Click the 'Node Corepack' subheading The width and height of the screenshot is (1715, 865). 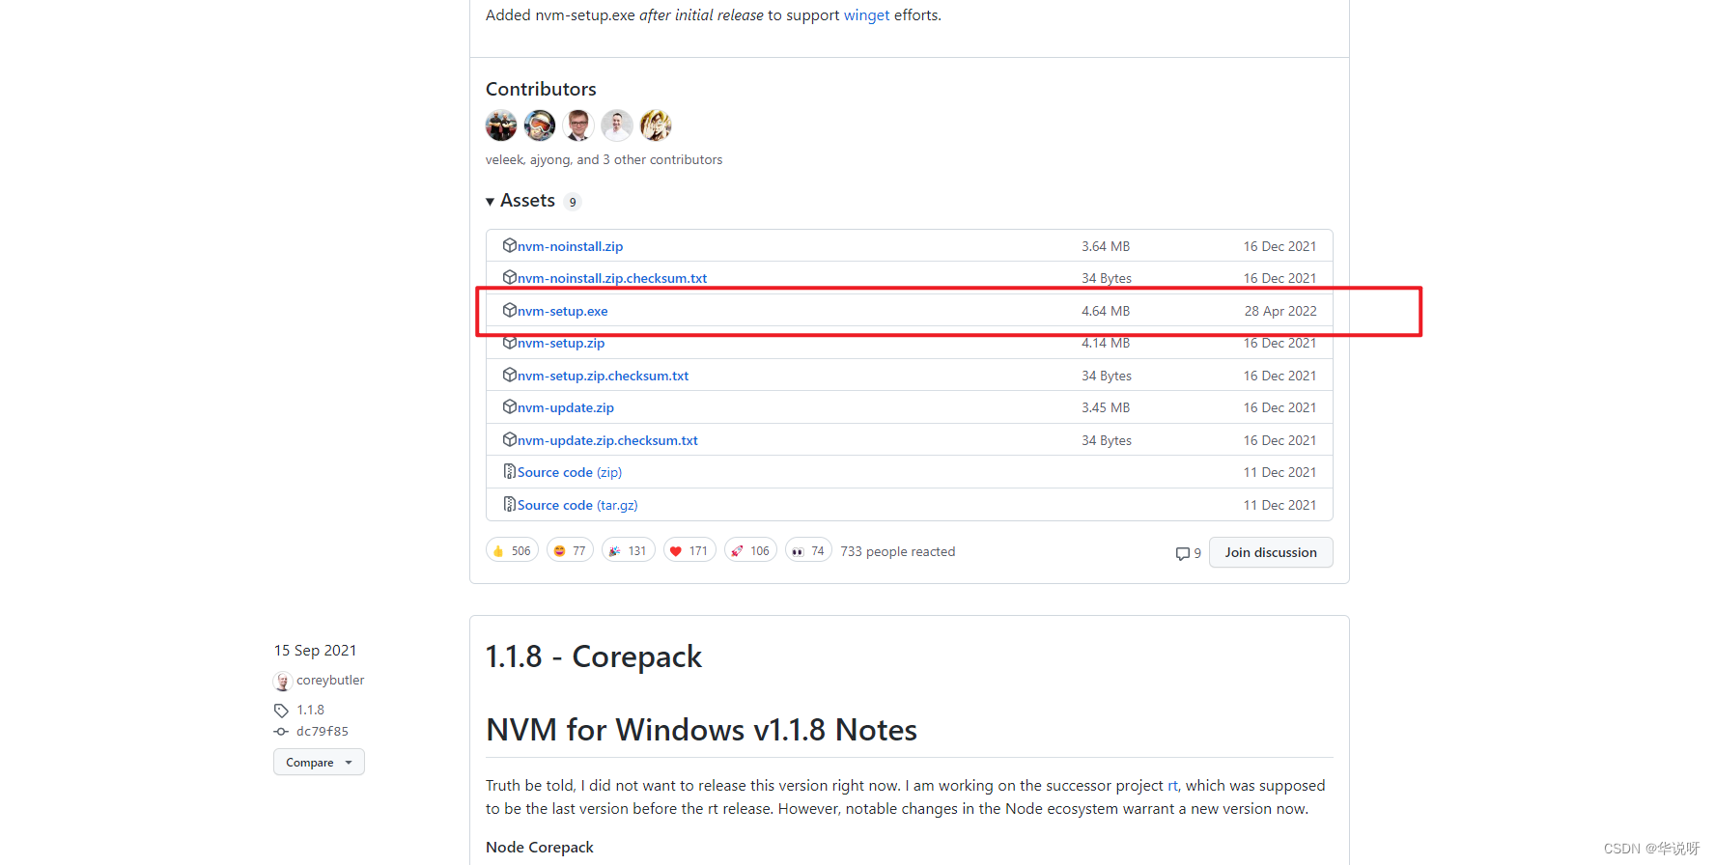point(540,848)
